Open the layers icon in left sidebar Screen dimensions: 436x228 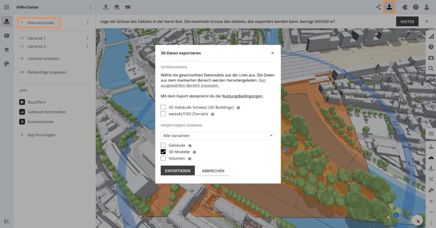[x=6, y=50]
